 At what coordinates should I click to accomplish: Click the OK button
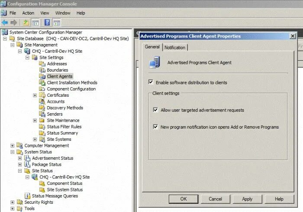(x=184, y=199)
